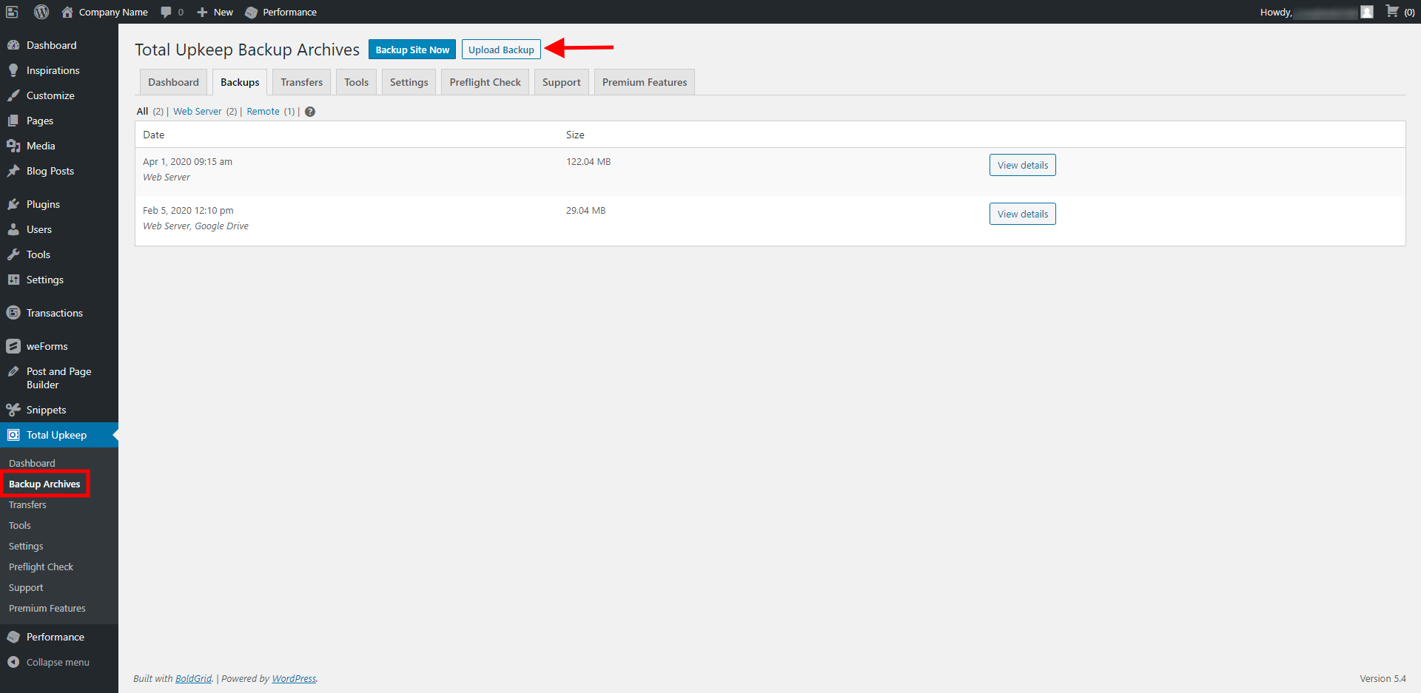Open weForms via its sidebar icon

tap(14, 345)
